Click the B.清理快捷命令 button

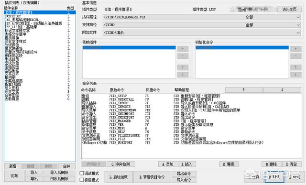[x=152, y=177]
